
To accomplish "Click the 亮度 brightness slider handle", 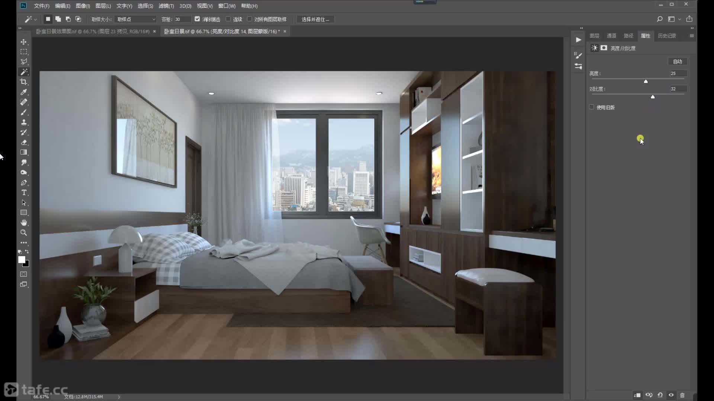I will coord(646,81).
